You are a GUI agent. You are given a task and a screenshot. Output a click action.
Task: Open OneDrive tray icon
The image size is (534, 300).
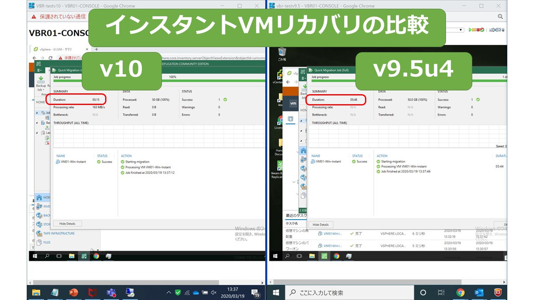pos(196,292)
